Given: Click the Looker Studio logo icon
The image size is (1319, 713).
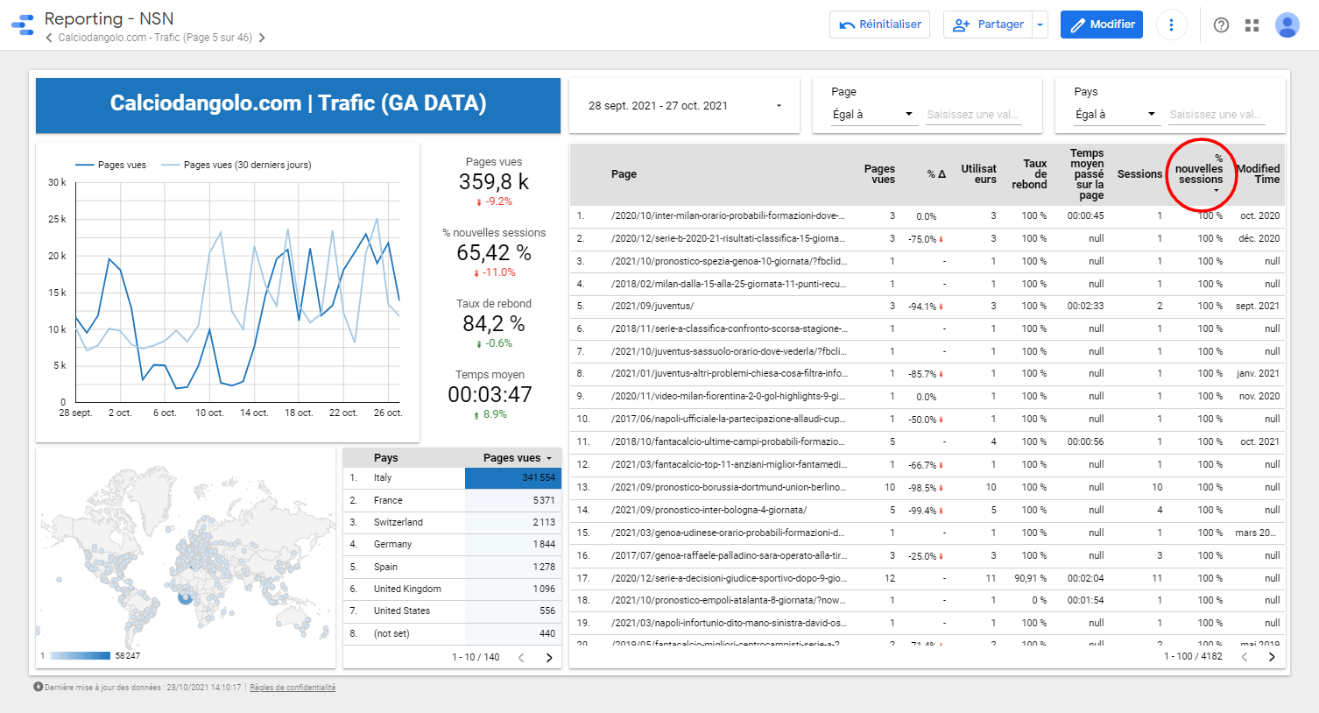Looking at the screenshot, I should point(23,25).
